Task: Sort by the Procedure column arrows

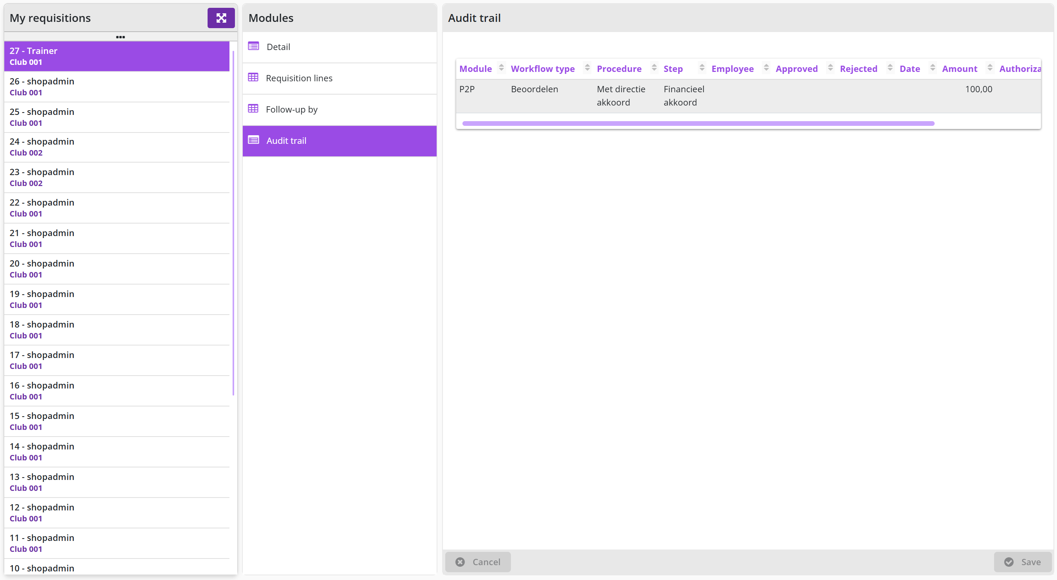Action: [x=654, y=68]
